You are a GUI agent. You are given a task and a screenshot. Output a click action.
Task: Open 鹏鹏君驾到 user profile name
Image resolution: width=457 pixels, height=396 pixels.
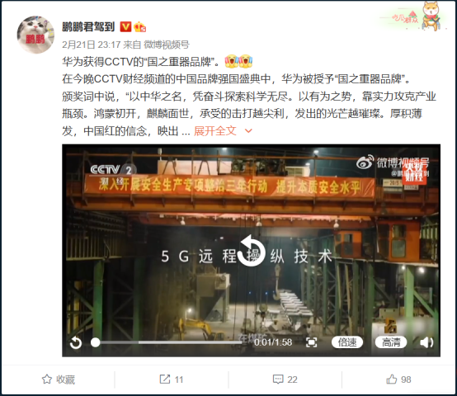(x=88, y=26)
